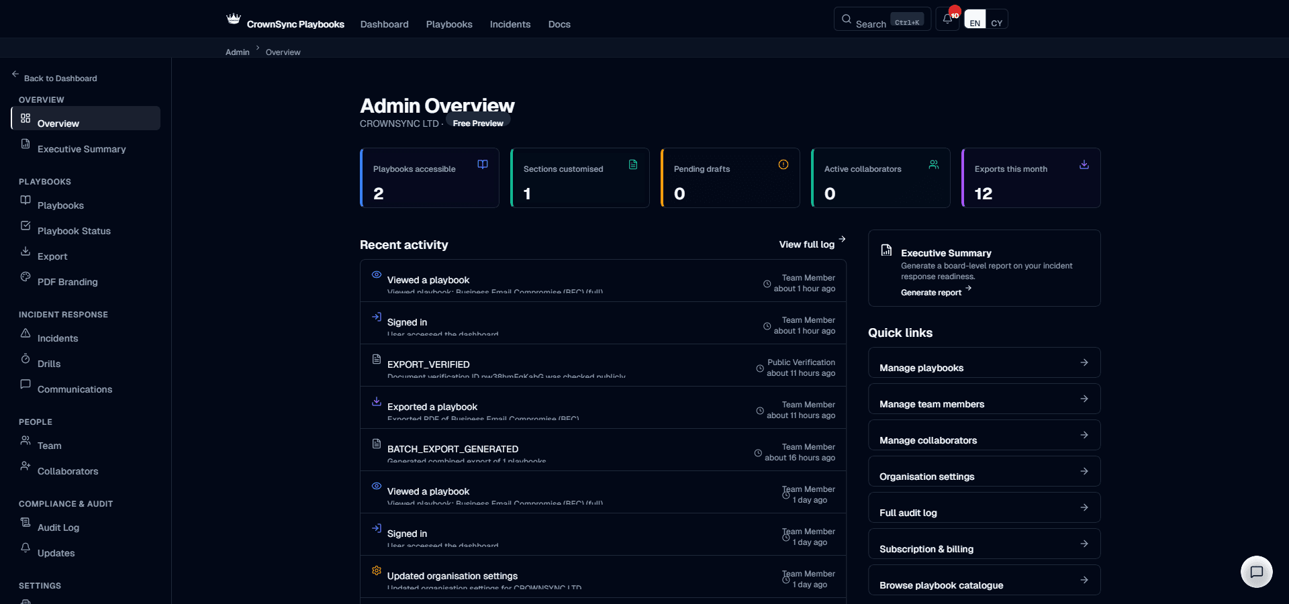Switch language to CY
This screenshot has height=604, width=1289.
coord(997,19)
